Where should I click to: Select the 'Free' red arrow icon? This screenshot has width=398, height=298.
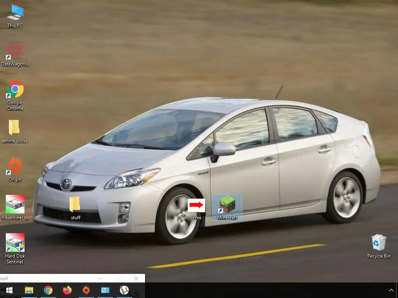click(x=196, y=205)
